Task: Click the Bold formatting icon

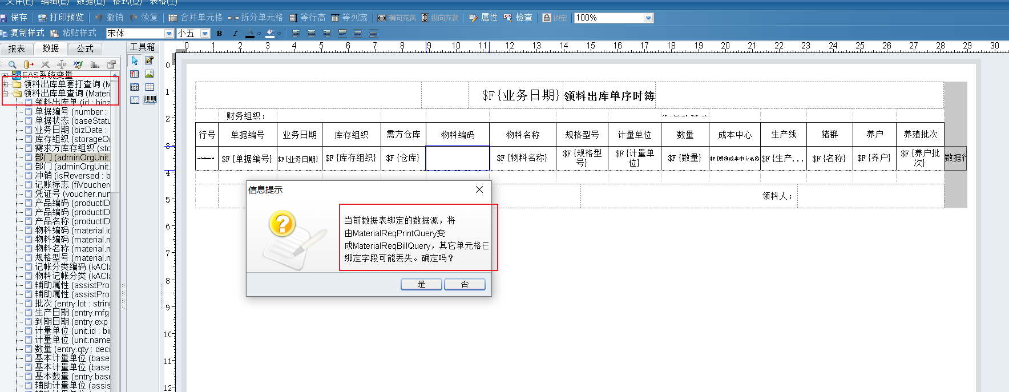Action: tap(219, 34)
